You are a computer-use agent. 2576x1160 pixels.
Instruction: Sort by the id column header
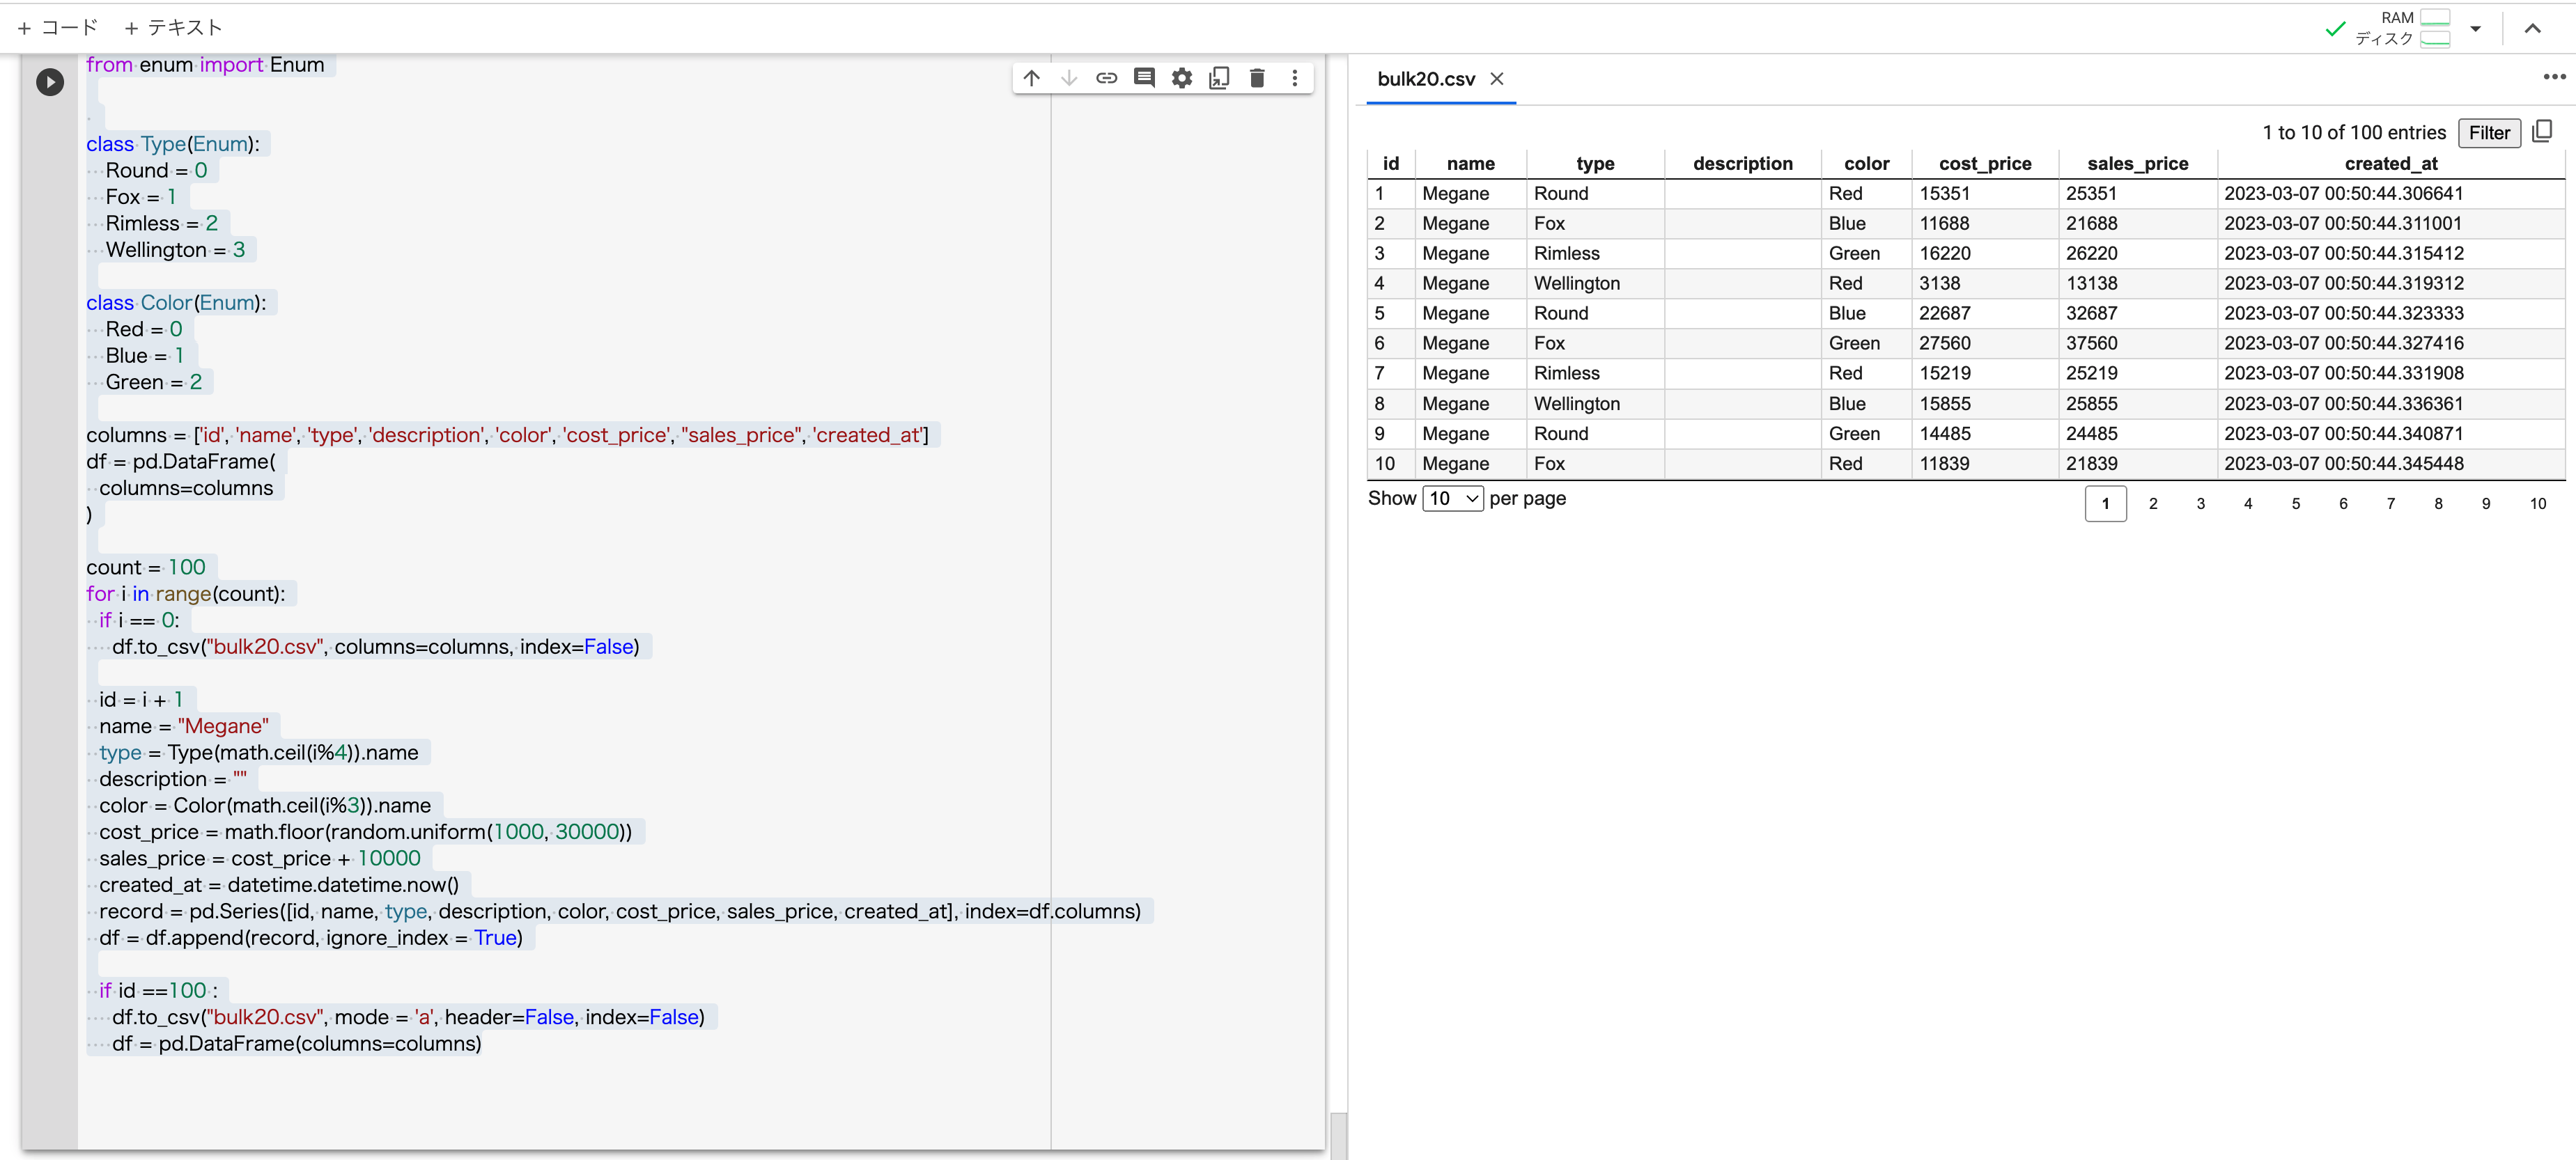[x=1390, y=164]
